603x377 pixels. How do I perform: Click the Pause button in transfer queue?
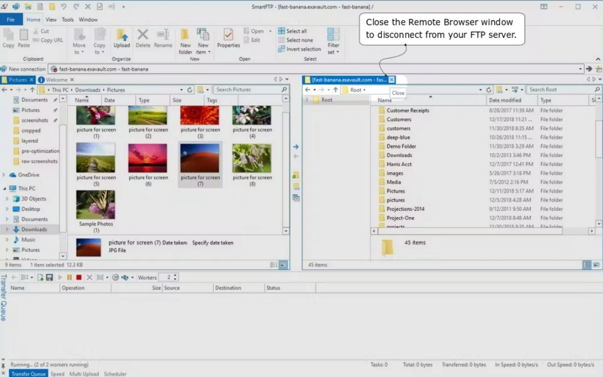tap(69, 277)
